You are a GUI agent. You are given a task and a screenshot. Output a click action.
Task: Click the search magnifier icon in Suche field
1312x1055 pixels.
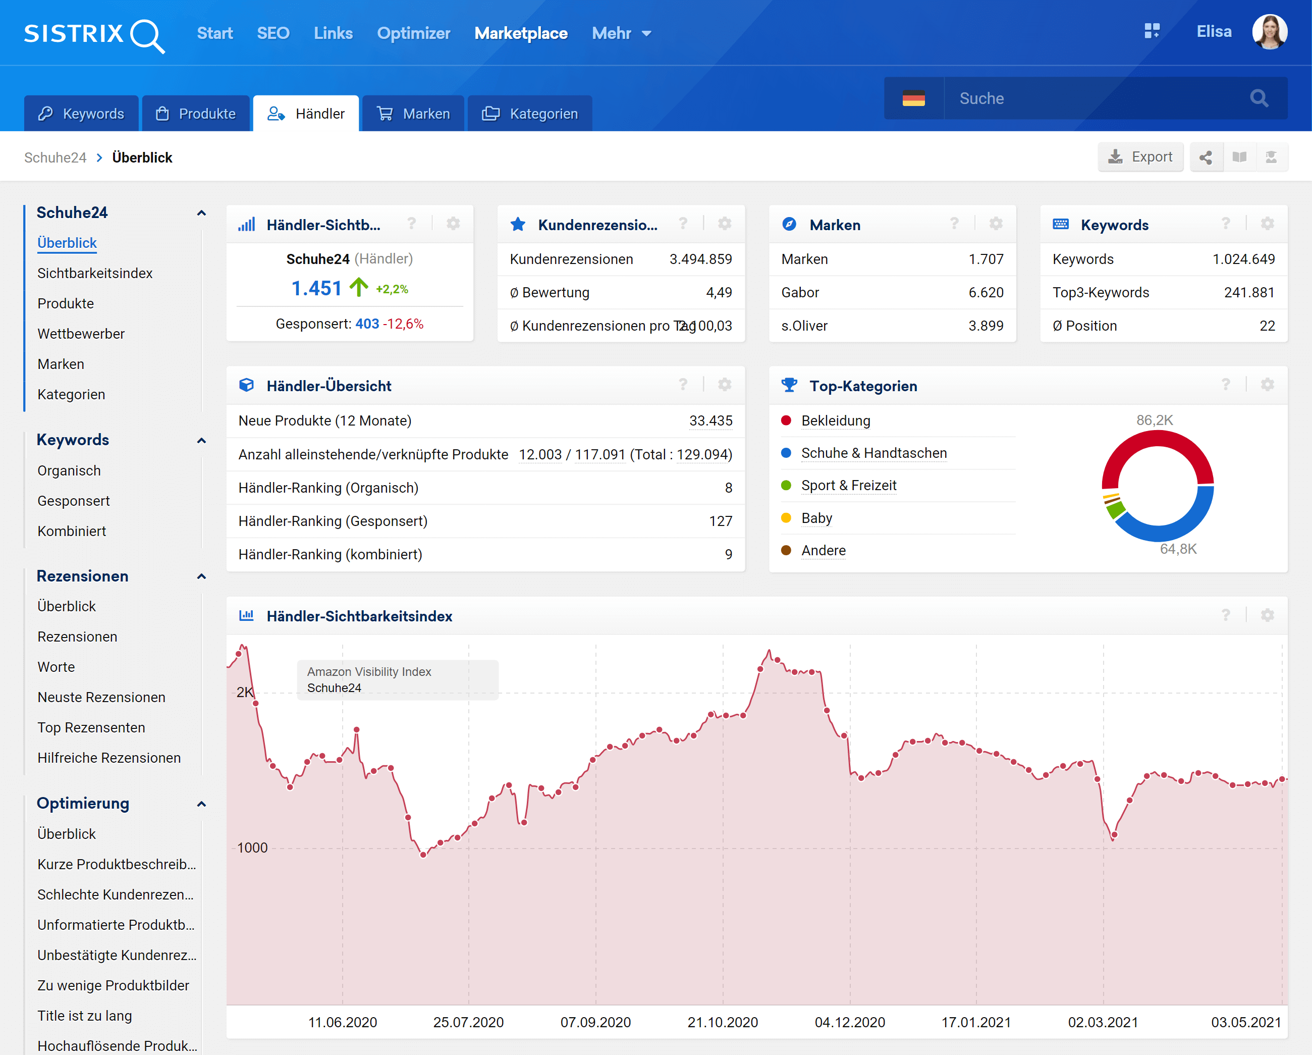[1259, 98]
